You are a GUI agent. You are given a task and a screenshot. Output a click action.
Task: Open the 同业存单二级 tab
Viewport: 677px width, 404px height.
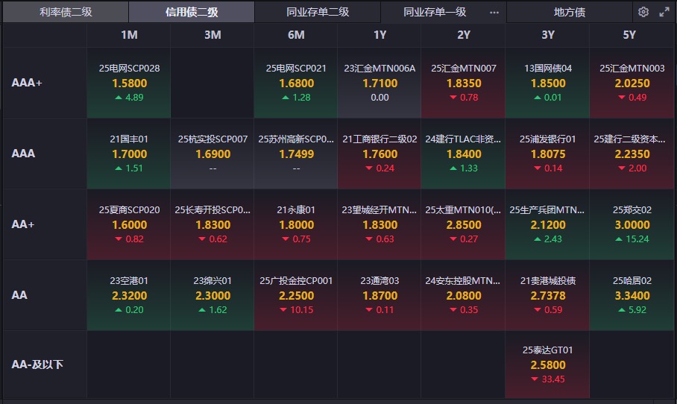click(318, 12)
